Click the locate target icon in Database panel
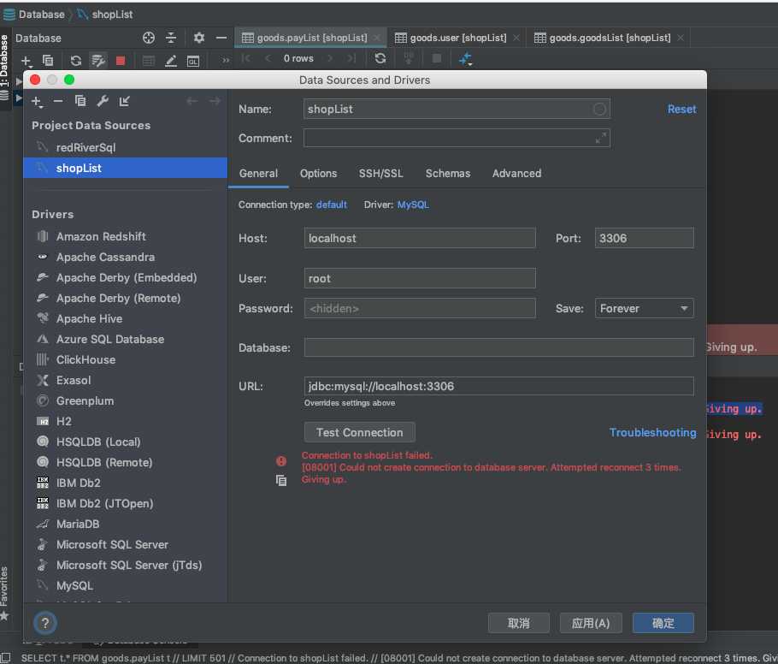 pos(149,38)
